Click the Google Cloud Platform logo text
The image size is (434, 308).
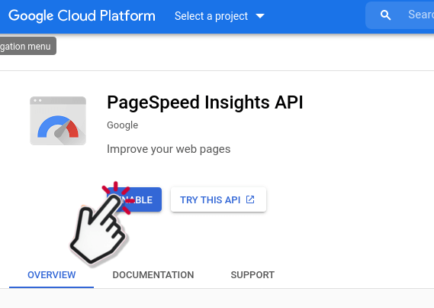point(82,16)
